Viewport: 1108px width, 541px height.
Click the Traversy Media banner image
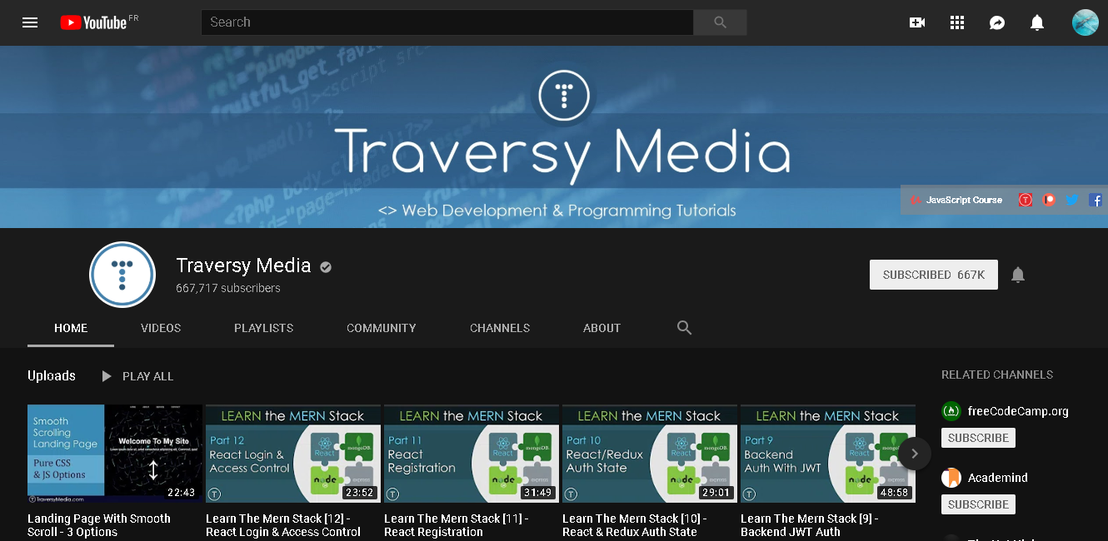pyautogui.click(x=554, y=136)
